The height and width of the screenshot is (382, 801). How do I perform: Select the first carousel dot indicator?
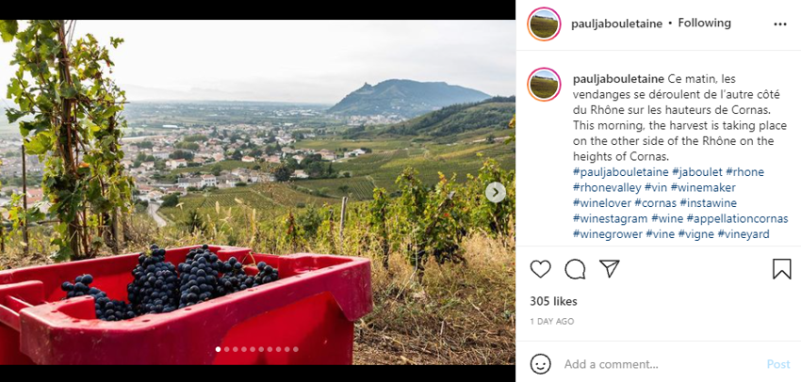[219, 349]
